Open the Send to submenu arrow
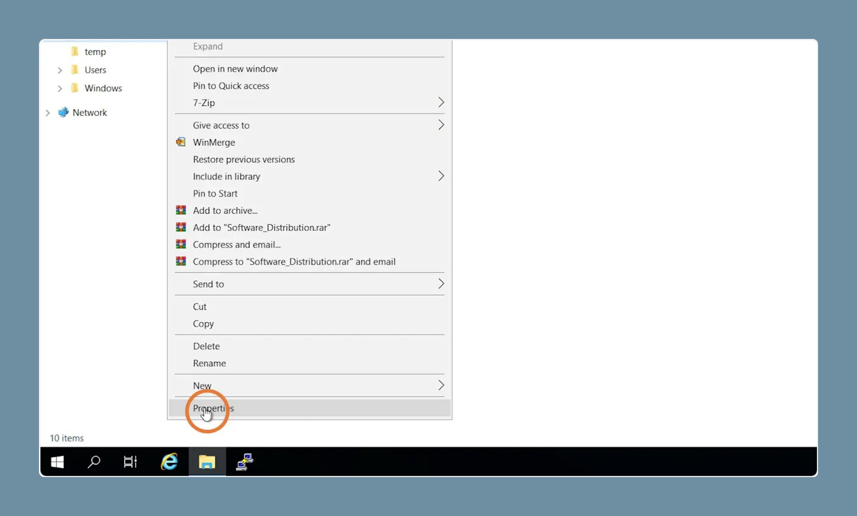 (x=441, y=284)
